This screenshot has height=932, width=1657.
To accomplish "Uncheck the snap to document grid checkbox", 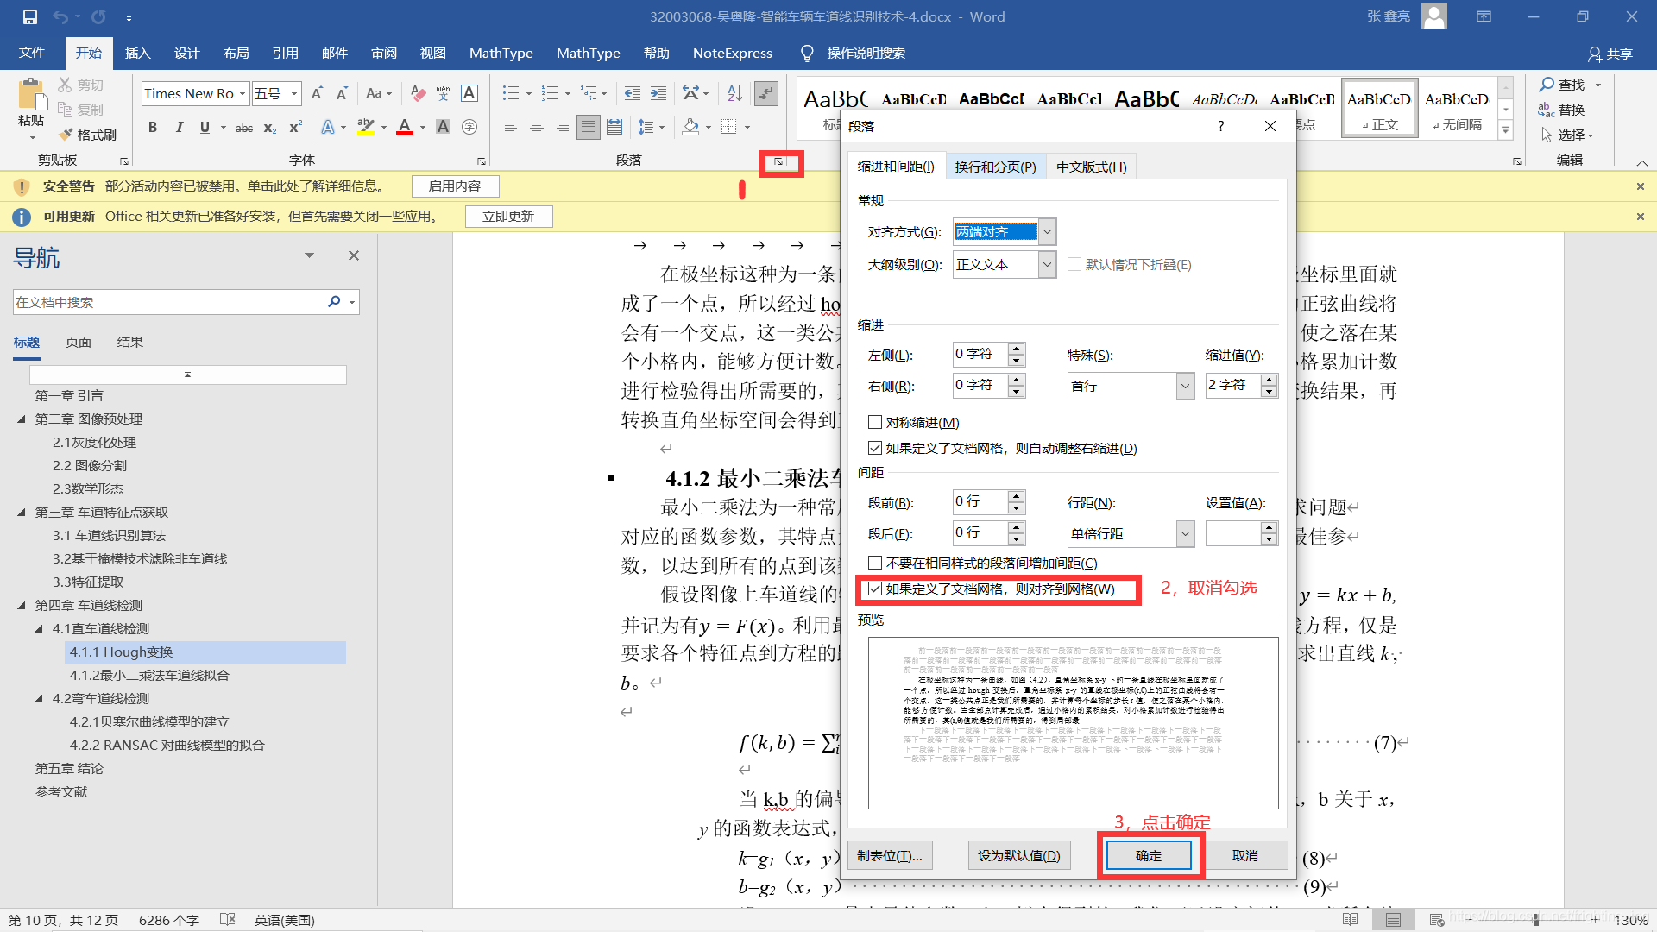I will click(875, 589).
